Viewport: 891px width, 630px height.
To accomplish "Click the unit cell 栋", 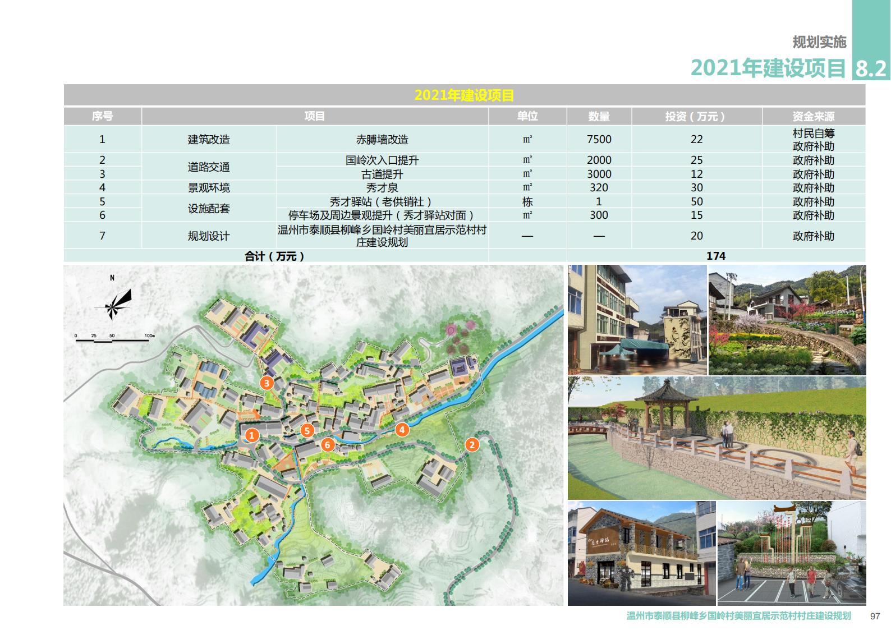I will pyautogui.click(x=527, y=201).
